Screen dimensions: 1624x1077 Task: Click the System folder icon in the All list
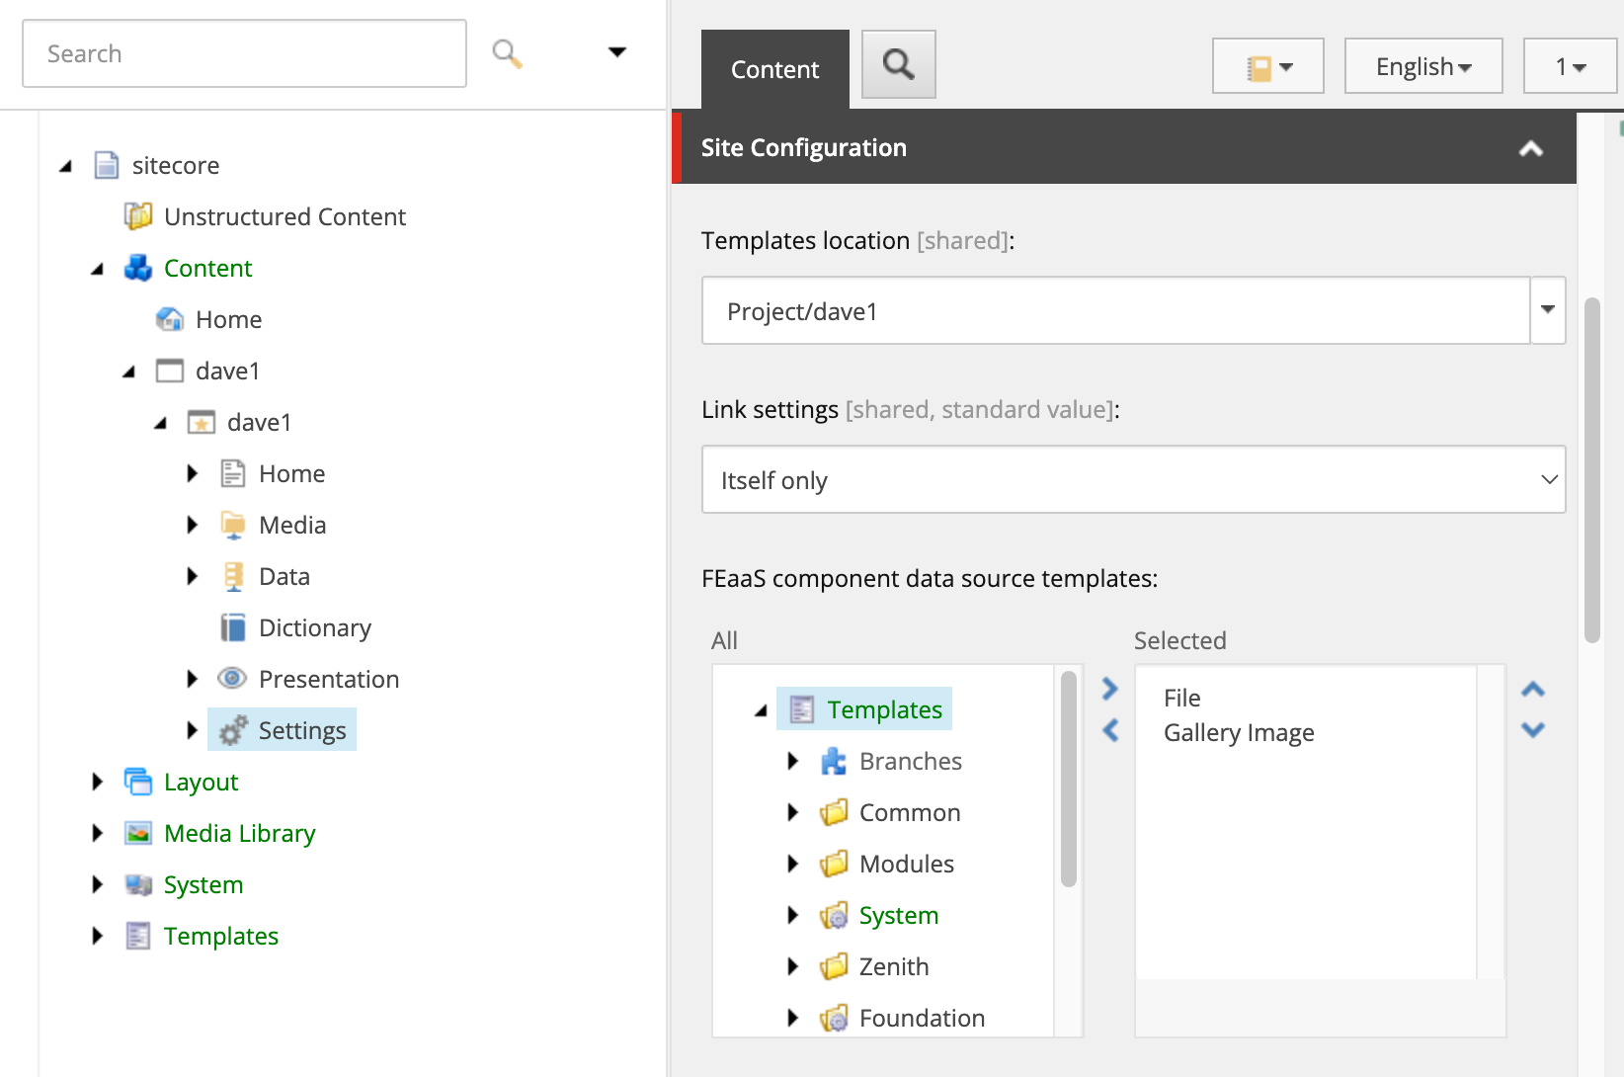coord(834,915)
